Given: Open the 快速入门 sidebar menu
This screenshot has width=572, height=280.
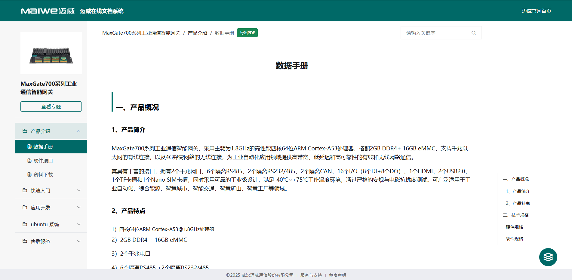Looking at the screenshot, I should coord(51,190).
